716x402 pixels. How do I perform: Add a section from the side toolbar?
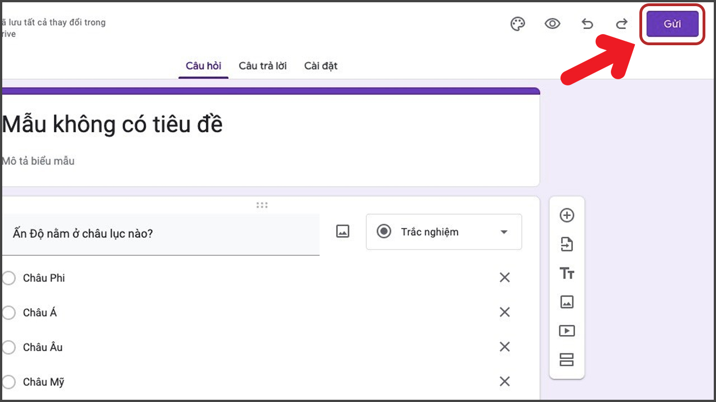click(x=567, y=360)
